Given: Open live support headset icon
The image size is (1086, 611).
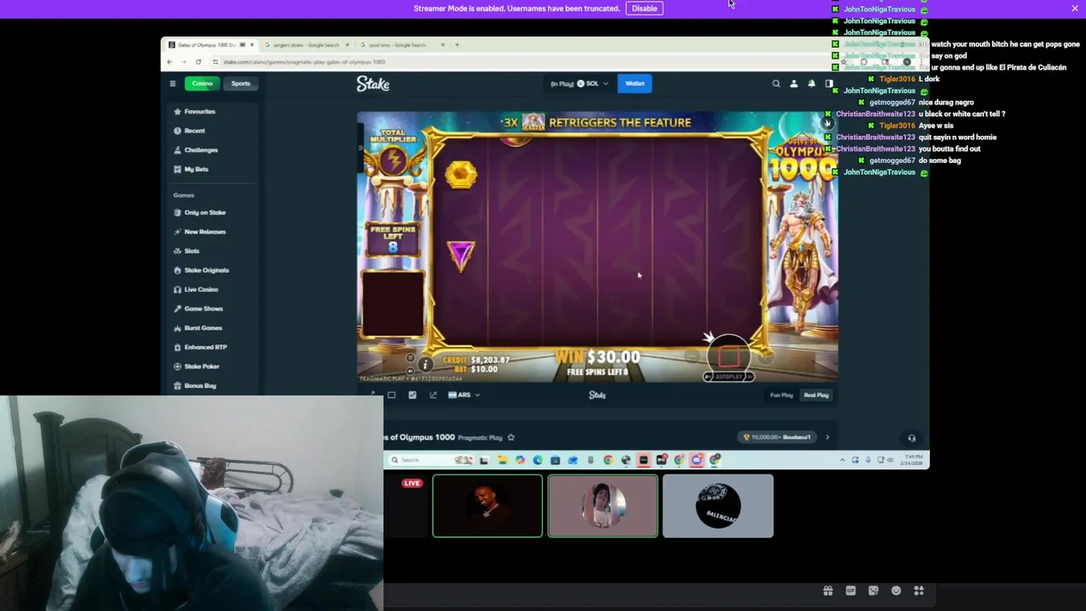Looking at the screenshot, I should point(911,438).
